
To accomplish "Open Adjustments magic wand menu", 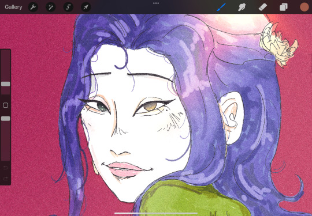I will (x=50, y=7).
